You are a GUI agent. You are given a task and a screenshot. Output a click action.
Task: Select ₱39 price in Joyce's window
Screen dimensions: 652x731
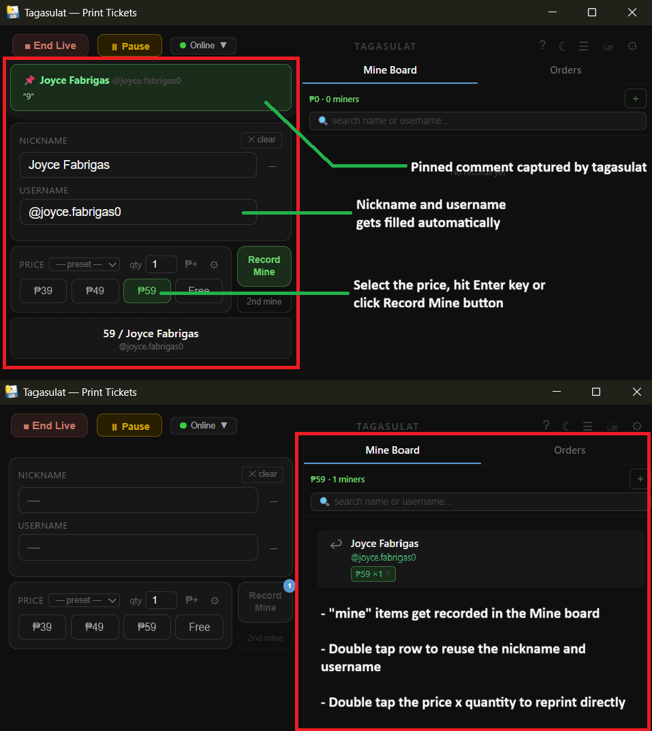pos(44,290)
